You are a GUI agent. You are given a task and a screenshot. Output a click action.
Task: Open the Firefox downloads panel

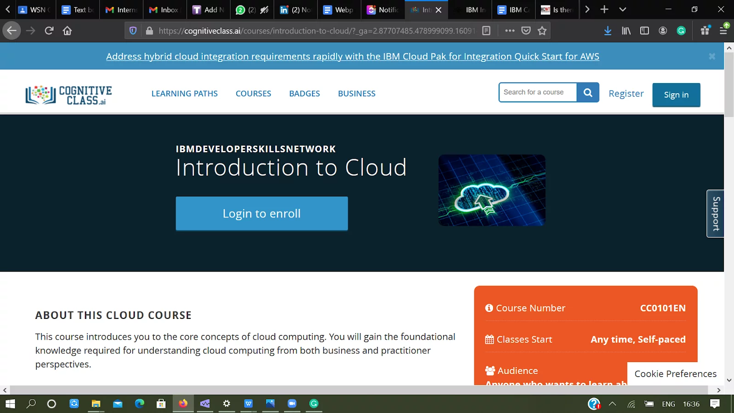pos(608,31)
